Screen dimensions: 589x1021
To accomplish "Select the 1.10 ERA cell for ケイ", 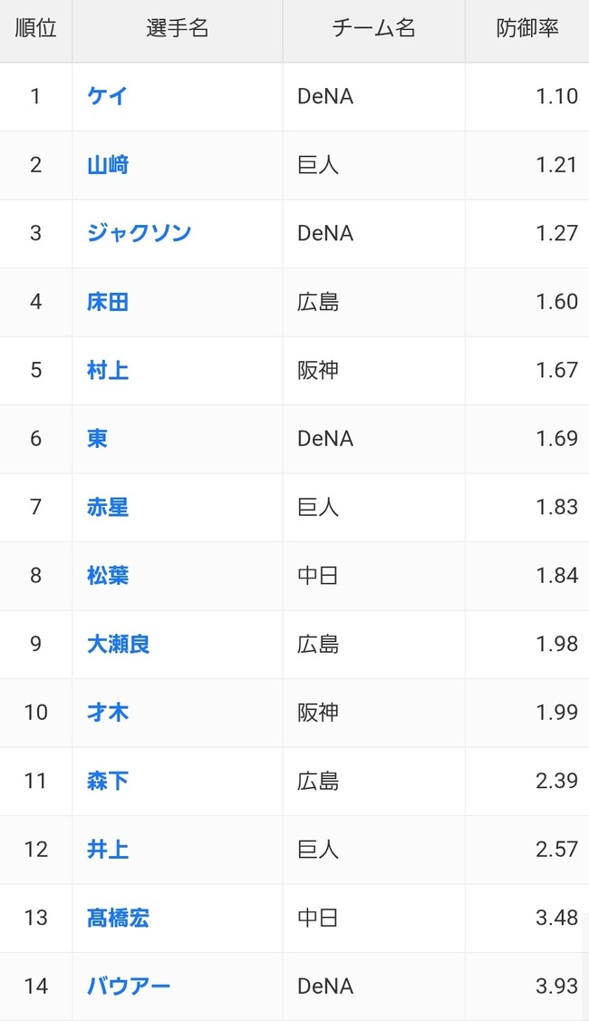I will (527, 96).
